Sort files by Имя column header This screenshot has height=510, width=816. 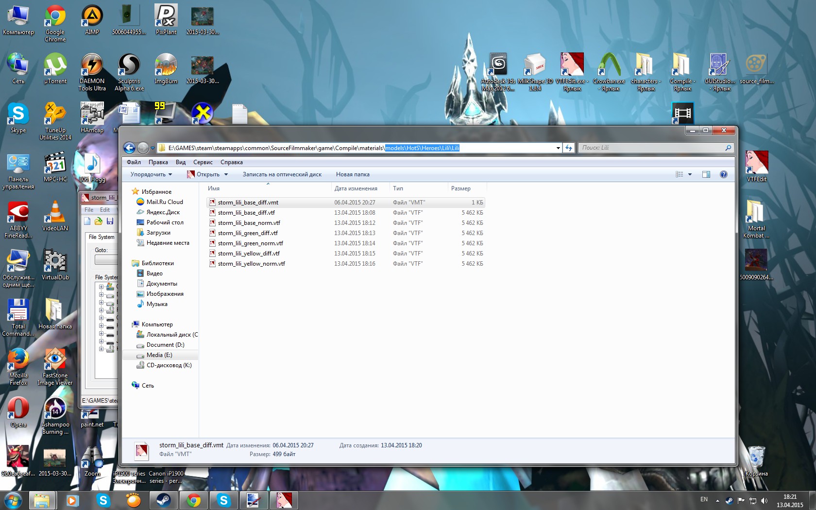[x=268, y=188]
